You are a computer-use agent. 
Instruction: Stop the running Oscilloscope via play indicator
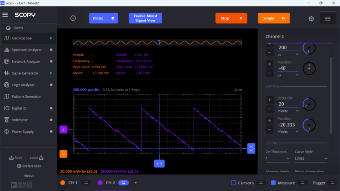pos(51,38)
